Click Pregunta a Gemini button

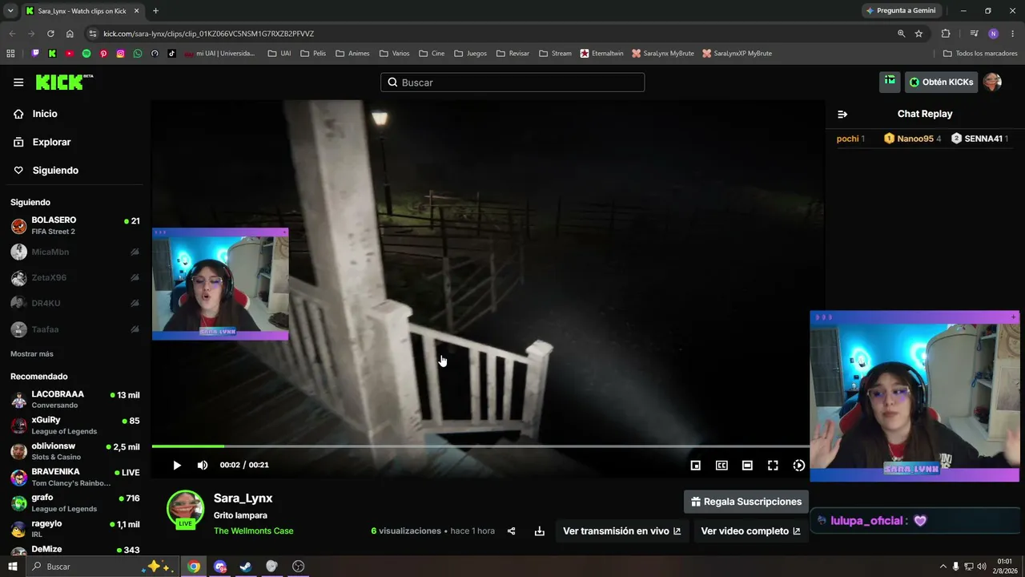(x=901, y=10)
